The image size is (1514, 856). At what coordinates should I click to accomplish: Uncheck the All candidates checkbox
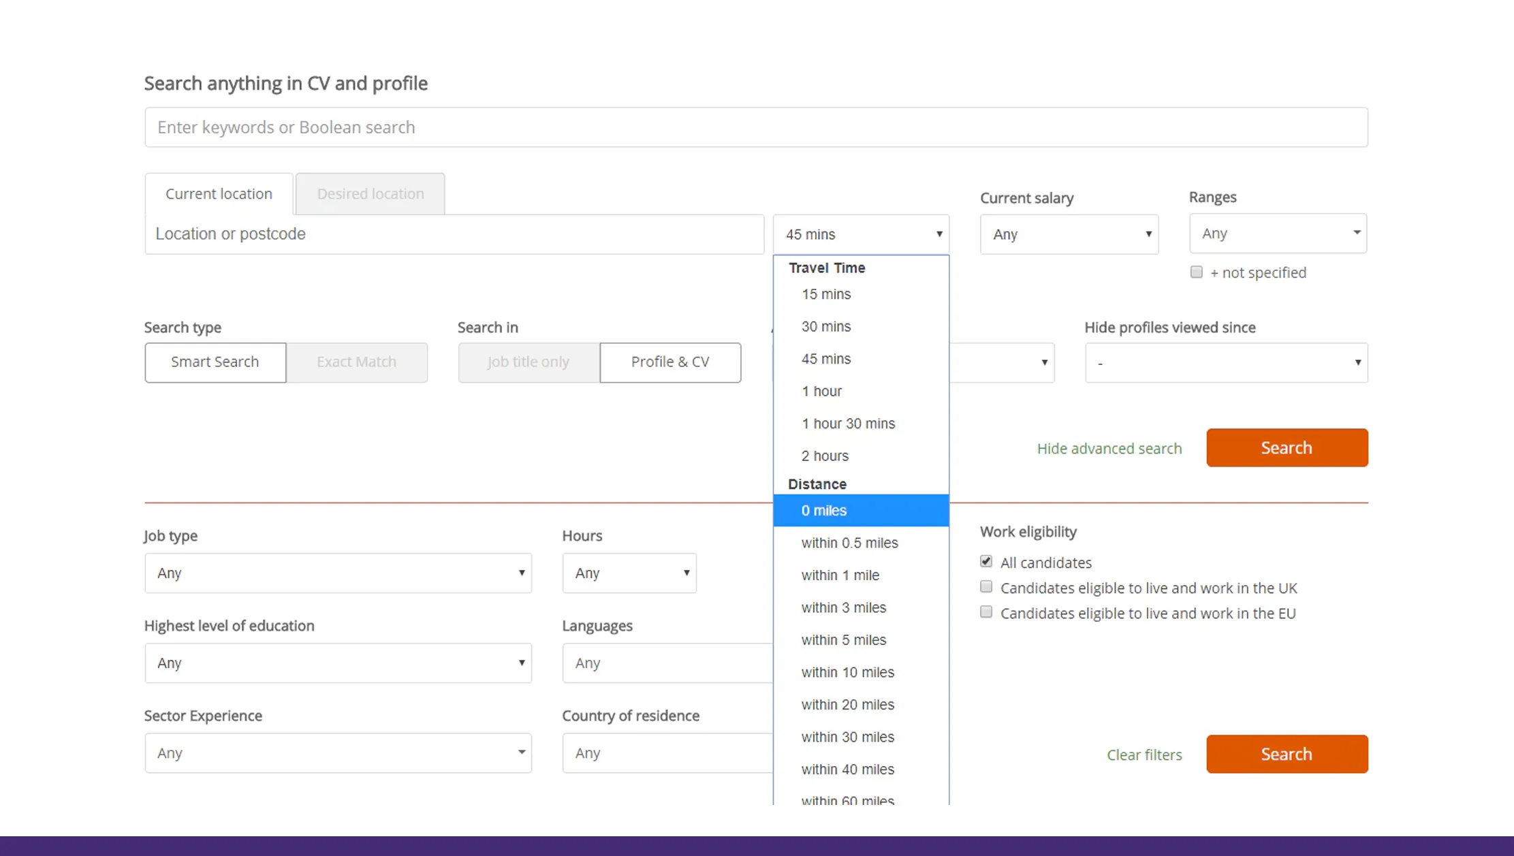click(x=985, y=562)
